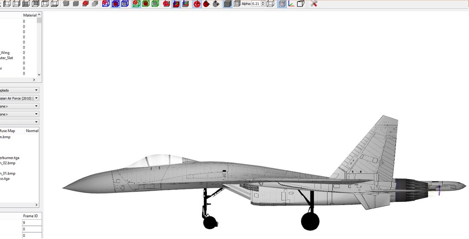Toggle the solid blue cube with red sphere

pos(115,4)
